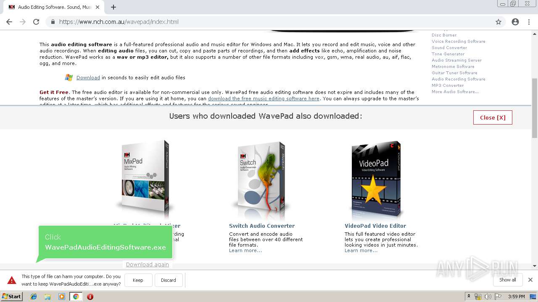Click the red stop-sign taskbar icon
Screen dimensions: 538x302
pos(90,297)
